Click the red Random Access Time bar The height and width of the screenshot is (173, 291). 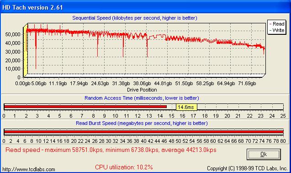click(85, 107)
